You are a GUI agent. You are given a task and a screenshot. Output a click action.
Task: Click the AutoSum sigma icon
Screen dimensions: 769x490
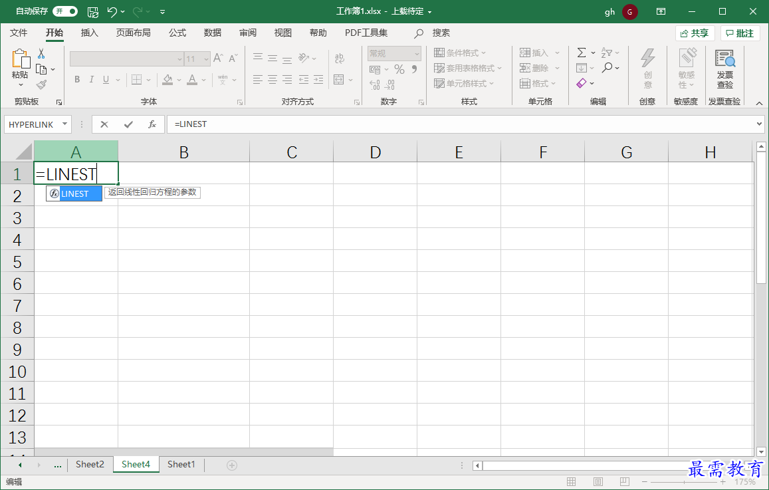582,53
